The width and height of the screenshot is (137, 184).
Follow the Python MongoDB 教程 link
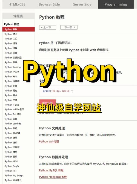(x=53, y=177)
